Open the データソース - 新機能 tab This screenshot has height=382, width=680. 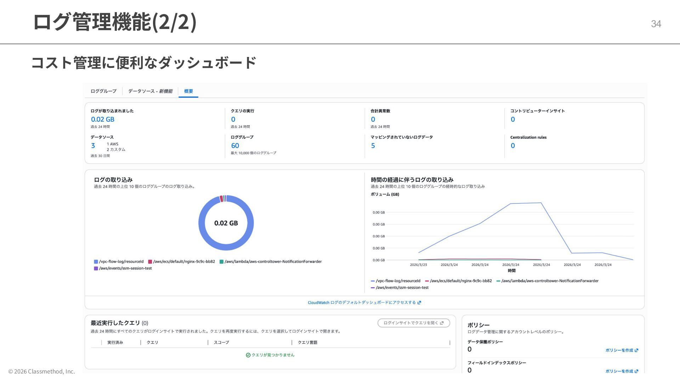coord(150,91)
